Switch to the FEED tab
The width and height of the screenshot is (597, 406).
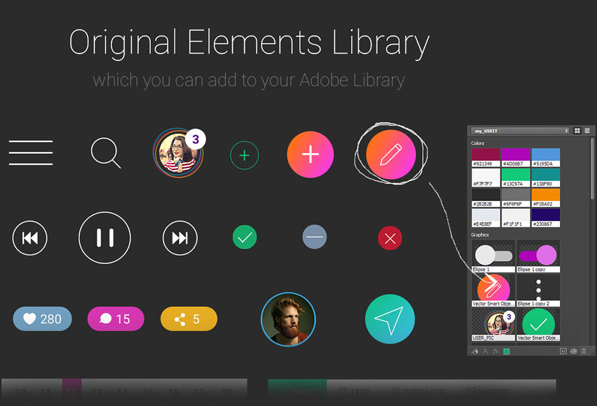click(355, 392)
